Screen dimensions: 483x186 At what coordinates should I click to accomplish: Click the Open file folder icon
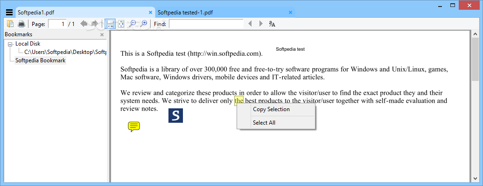point(10,24)
